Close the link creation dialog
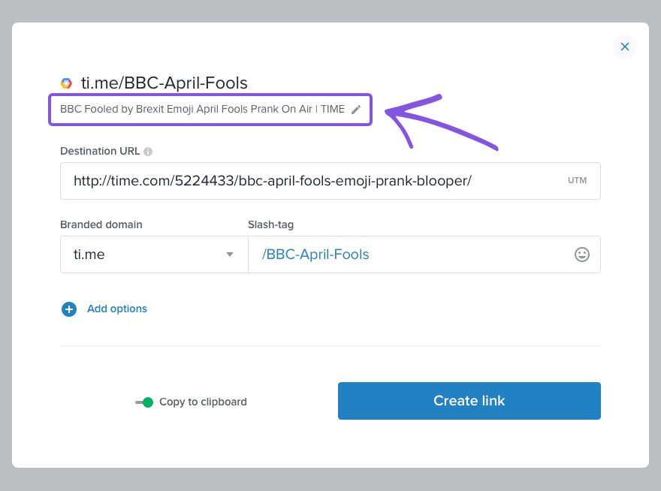Viewport: 661px width, 491px height. pyautogui.click(x=624, y=47)
